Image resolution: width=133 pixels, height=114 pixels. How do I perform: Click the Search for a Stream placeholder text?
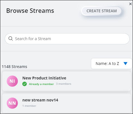[33, 39]
